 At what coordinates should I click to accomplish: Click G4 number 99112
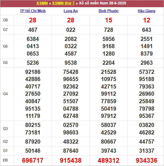109,94
